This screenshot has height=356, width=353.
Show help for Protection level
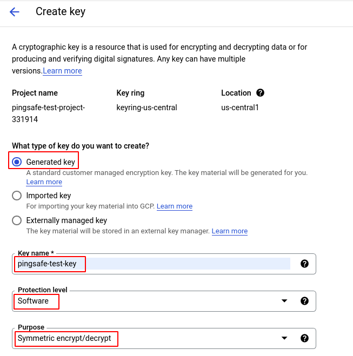click(x=304, y=301)
